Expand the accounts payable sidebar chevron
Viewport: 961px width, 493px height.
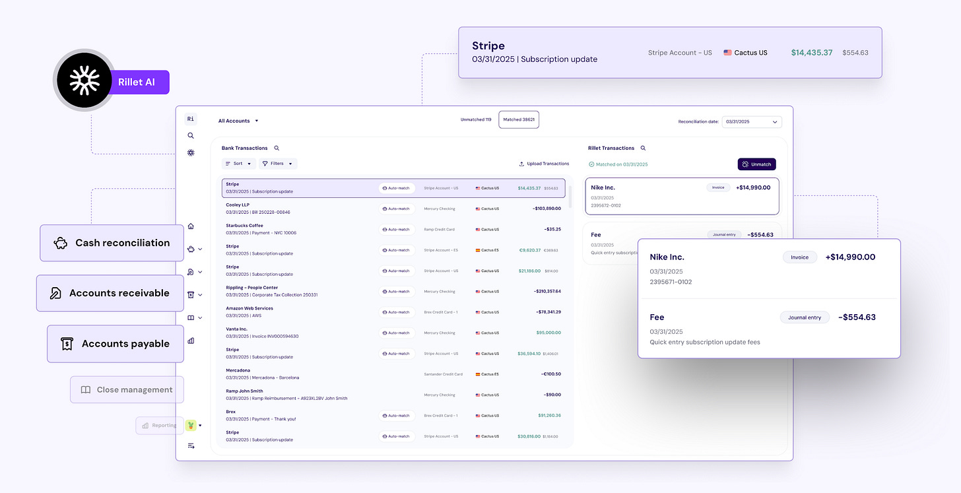pos(200,295)
